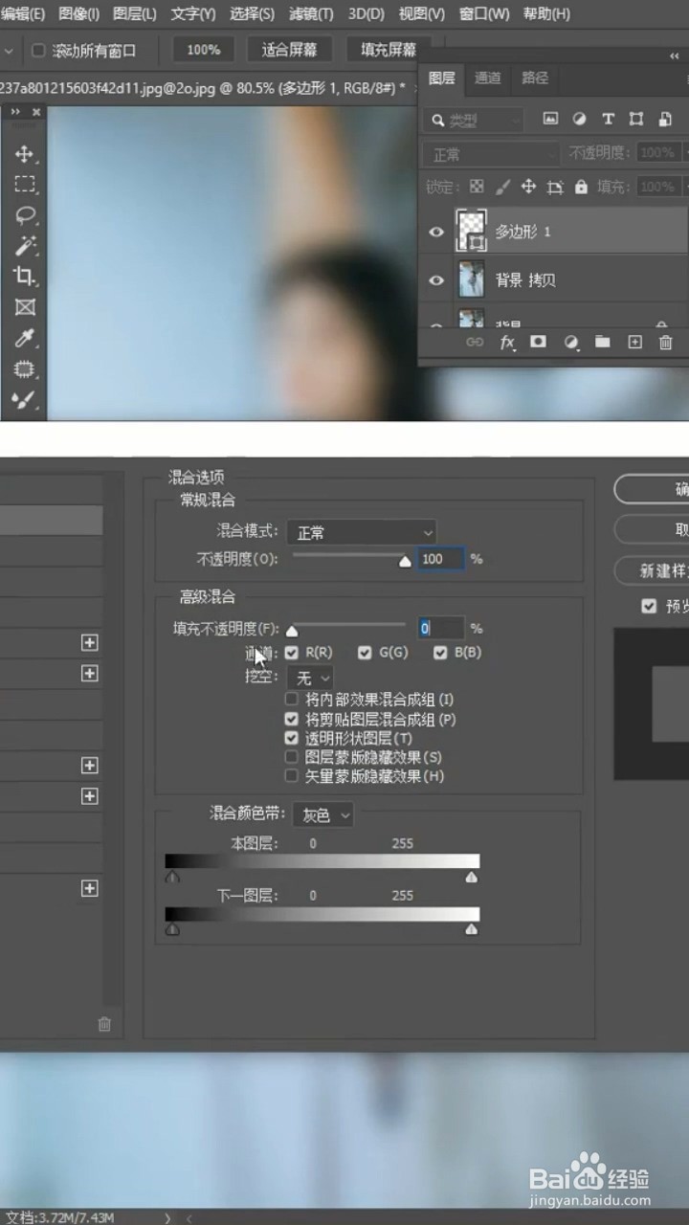Viewport: 689px width, 1225px height.
Task: Toggle the 预览 preview checkbox
Action: 649,606
